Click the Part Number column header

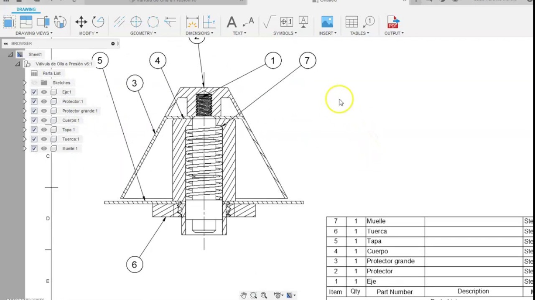point(395,292)
